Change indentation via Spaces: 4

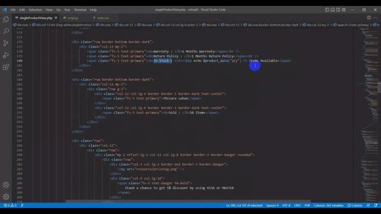[x=272, y=205]
